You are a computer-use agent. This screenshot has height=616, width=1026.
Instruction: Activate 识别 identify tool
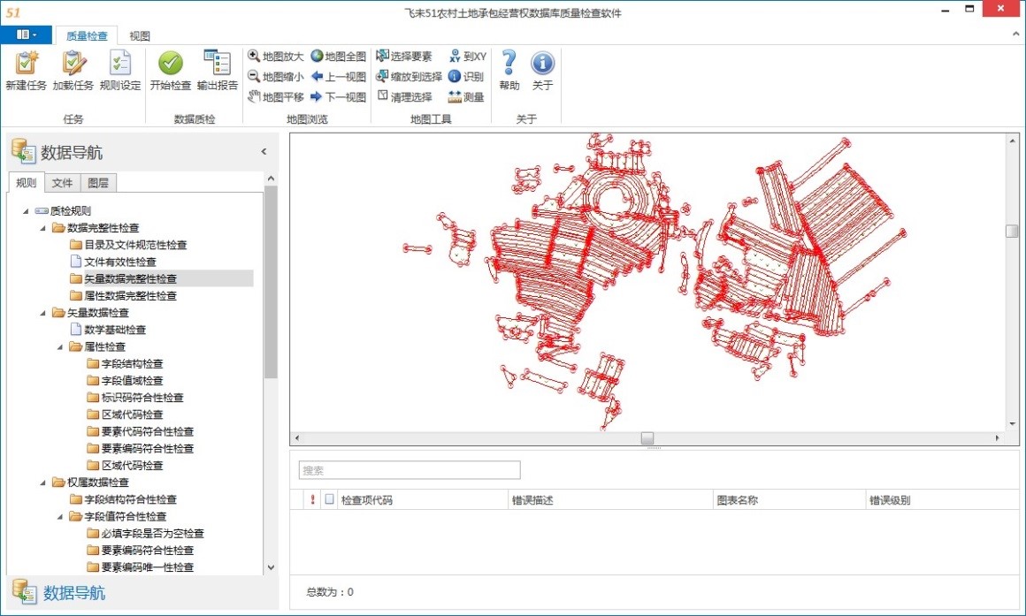click(x=466, y=77)
